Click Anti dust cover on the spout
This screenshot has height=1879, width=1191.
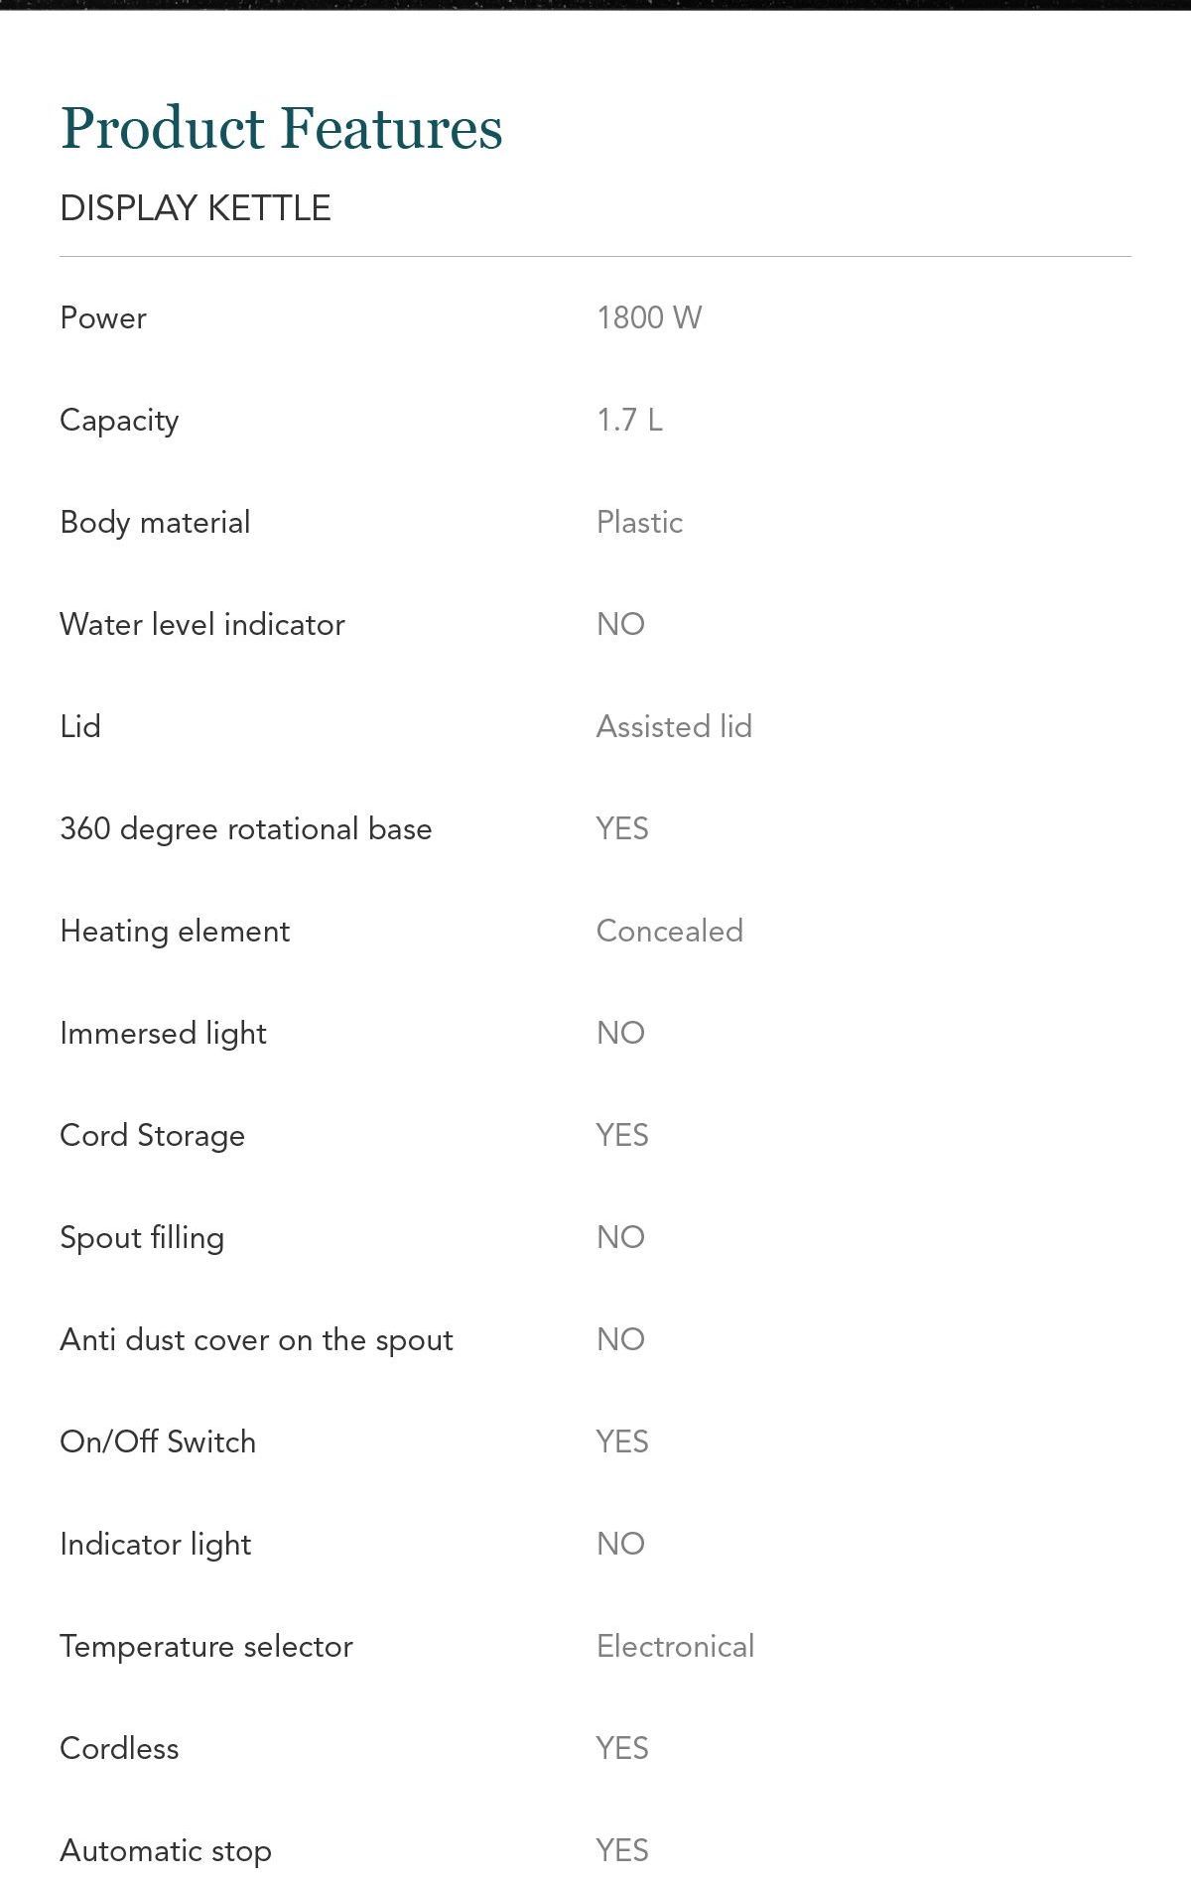pos(257,1340)
